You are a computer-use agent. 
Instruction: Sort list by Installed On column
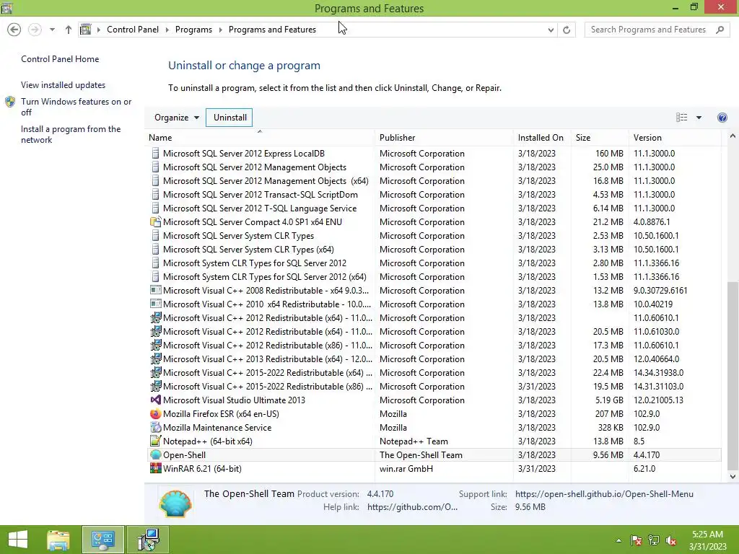541,138
